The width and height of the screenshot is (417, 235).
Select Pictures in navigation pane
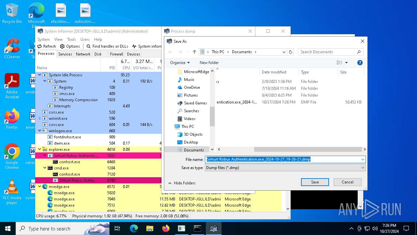tap(191, 95)
